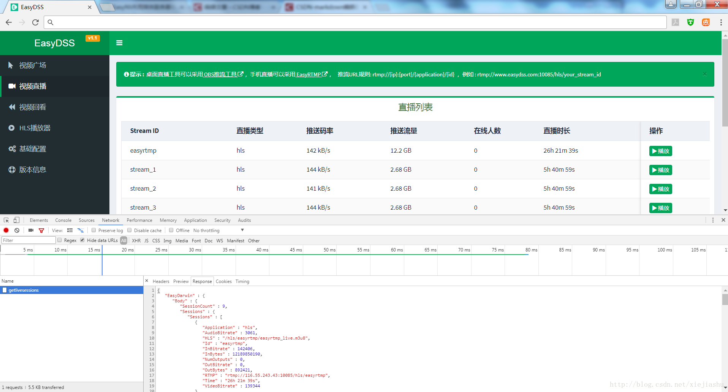Switch to the Elements DevTools tab
The height and width of the screenshot is (392, 728).
(x=39, y=220)
